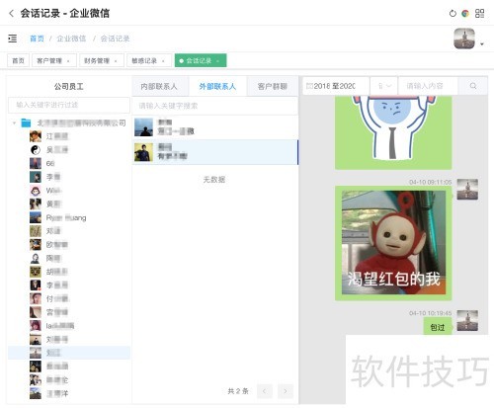Switch to the 客户群聊 tab
The image size is (494, 408).
tap(273, 86)
